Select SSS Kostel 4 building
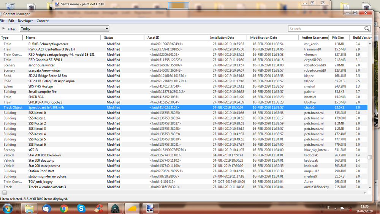 (x=184, y=134)
